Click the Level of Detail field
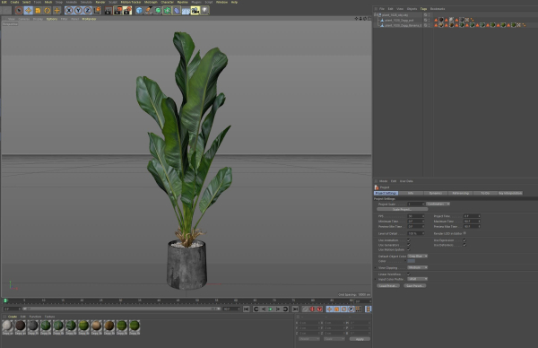 click(416, 234)
